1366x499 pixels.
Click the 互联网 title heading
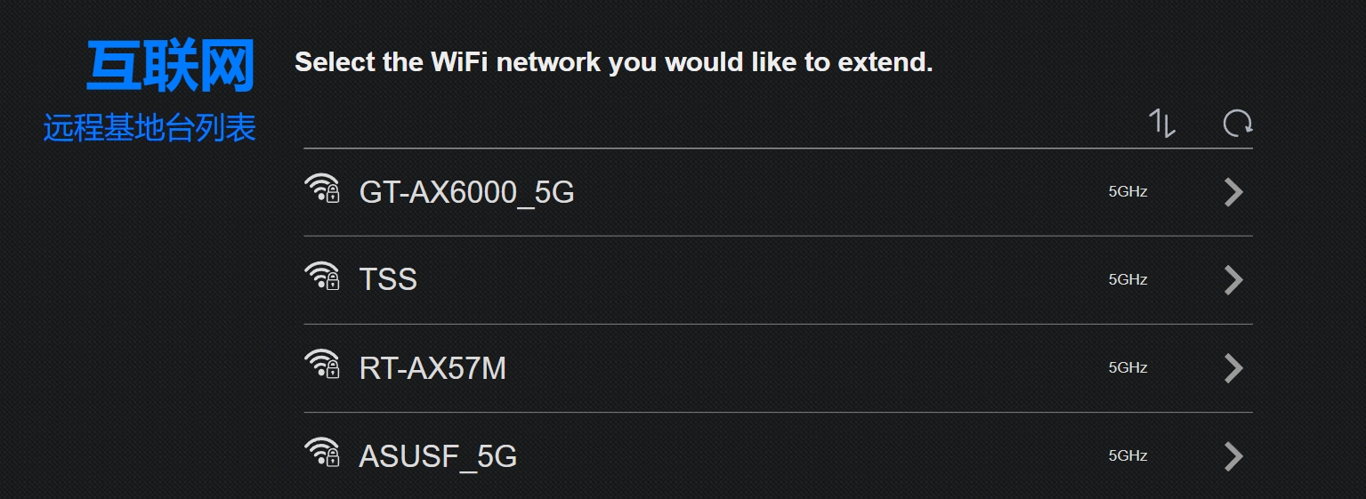click(x=171, y=67)
